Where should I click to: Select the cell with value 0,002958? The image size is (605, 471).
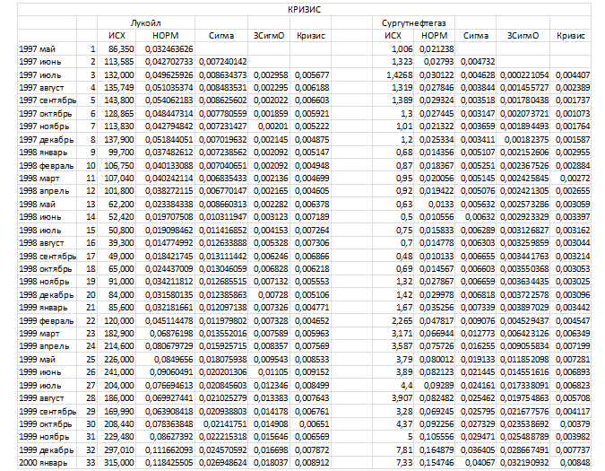click(x=269, y=74)
